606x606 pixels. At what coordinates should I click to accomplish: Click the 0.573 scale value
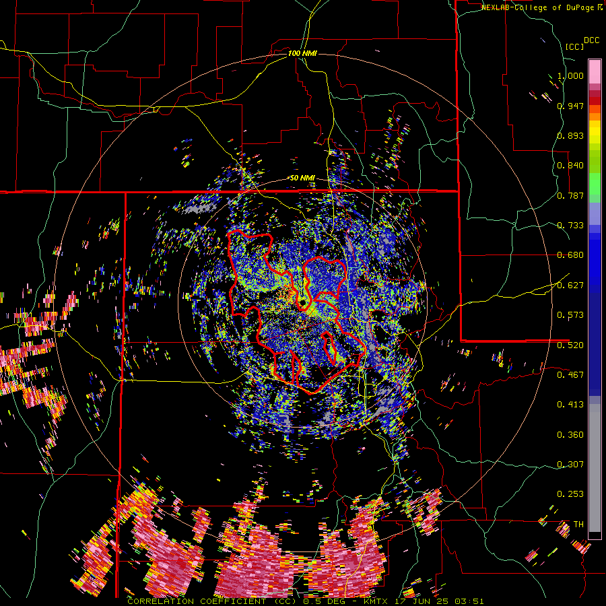coord(570,315)
